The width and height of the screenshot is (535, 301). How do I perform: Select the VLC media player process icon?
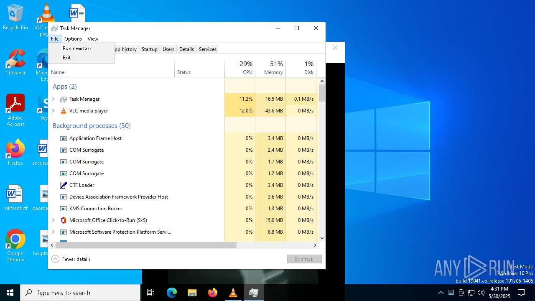pos(64,111)
